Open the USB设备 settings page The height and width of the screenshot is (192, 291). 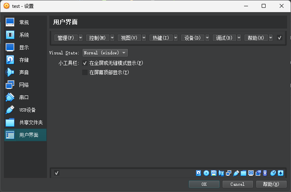tap(27, 110)
